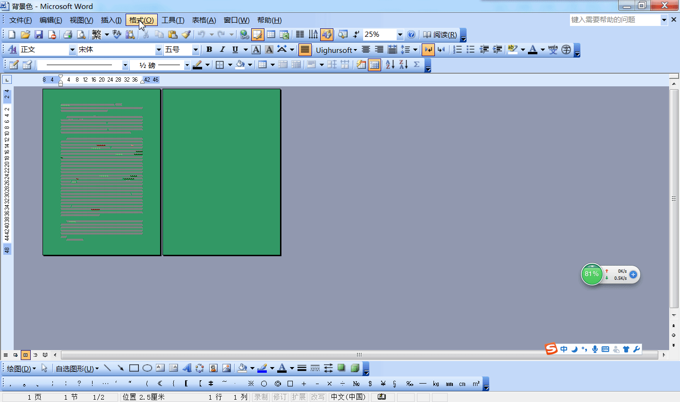680x402 pixels.
Task: Toggle Bold formatting
Action: pos(209,50)
